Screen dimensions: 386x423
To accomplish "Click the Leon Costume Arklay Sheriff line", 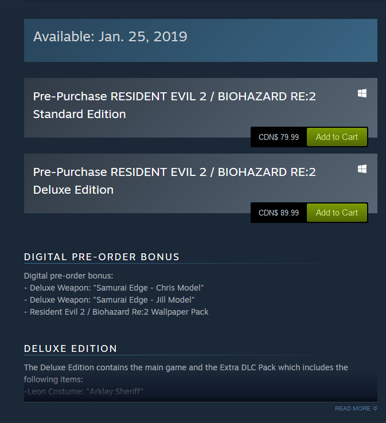I will [x=83, y=391].
